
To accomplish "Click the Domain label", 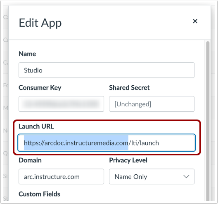I will (x=30, y=160).
